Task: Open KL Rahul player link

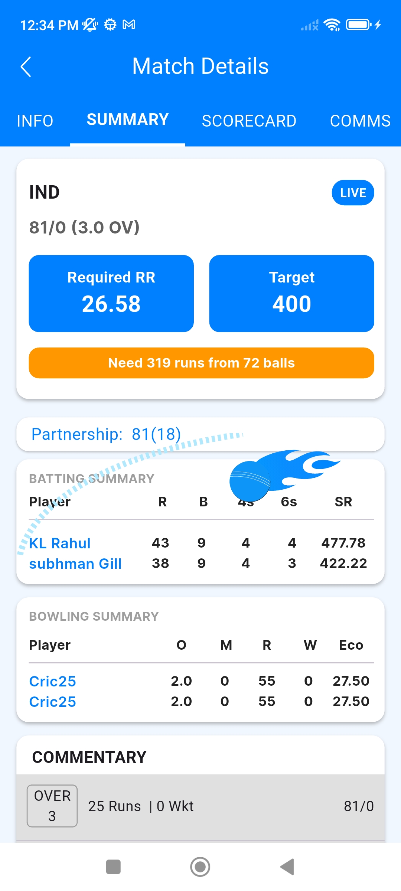Action: (x=60, y=543)
